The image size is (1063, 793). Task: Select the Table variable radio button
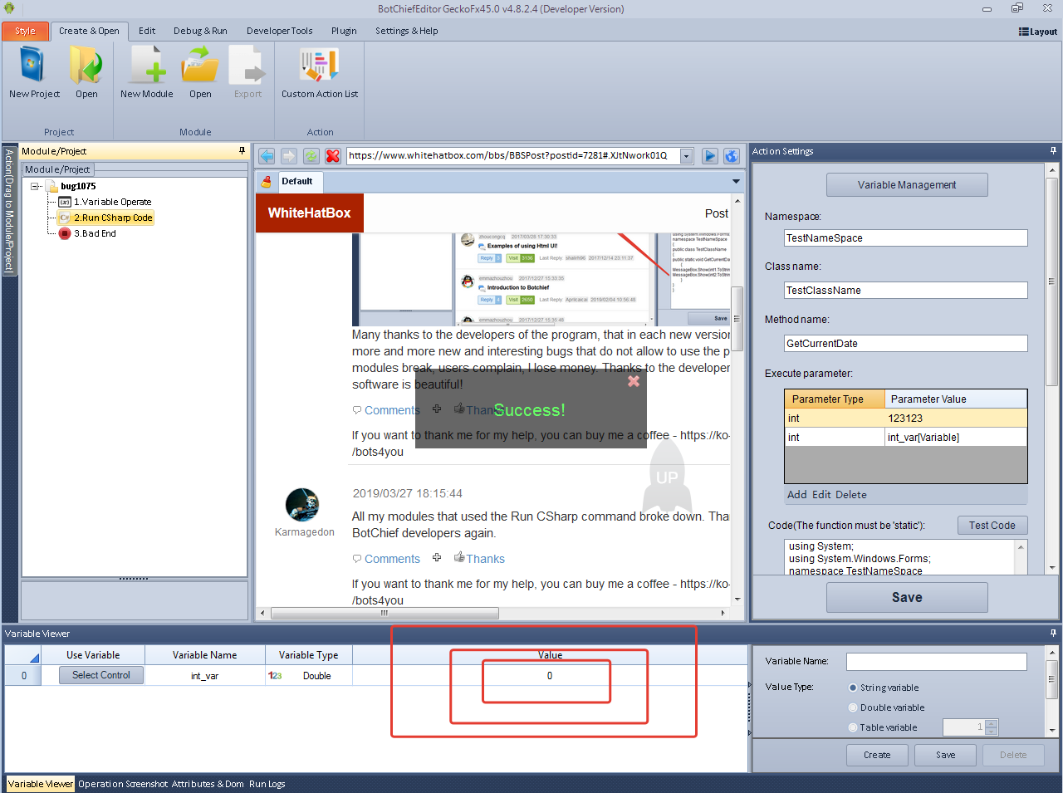tap(853, 727)
